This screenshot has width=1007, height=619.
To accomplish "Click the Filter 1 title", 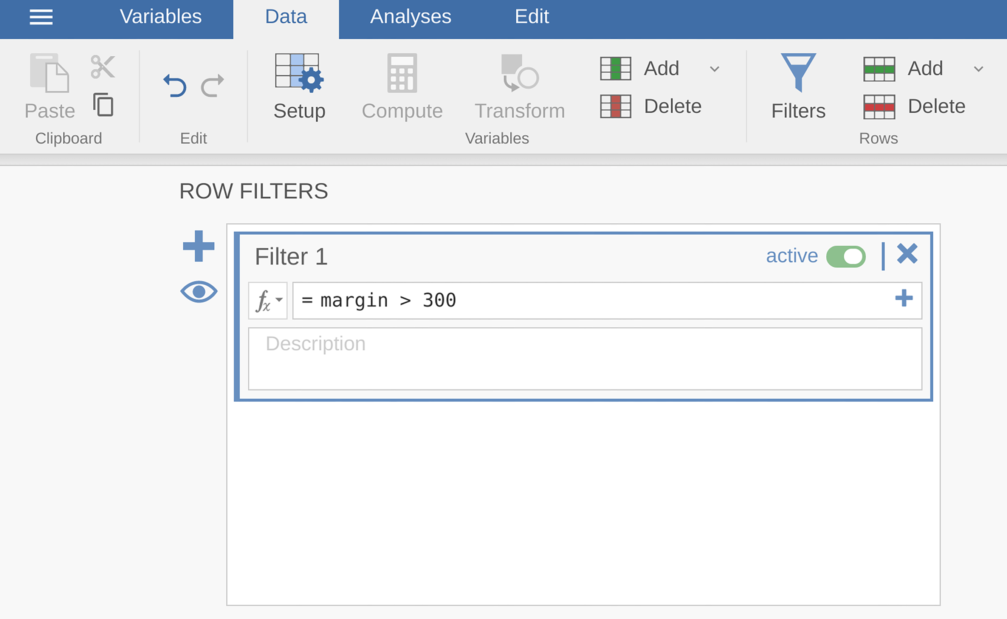I will pos(291,257).
